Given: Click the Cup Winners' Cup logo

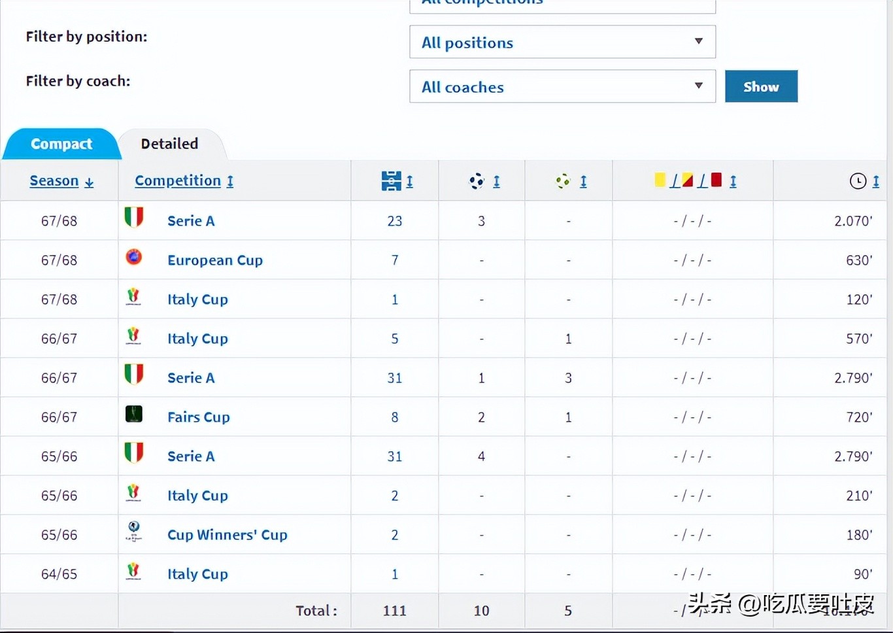Looking at the screenshot, I should (134, 531).
